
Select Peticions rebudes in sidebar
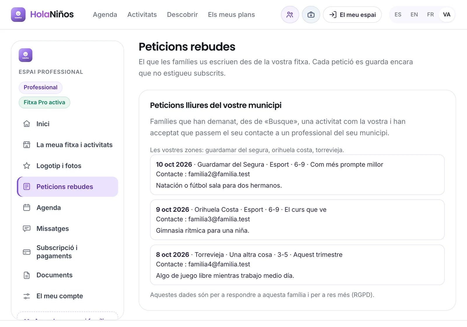tap(68, 187)
